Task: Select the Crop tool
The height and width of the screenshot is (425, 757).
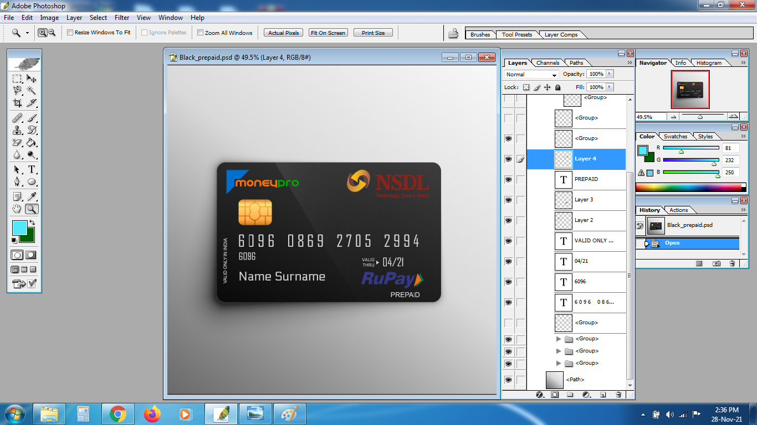Action: pos(17,102)
